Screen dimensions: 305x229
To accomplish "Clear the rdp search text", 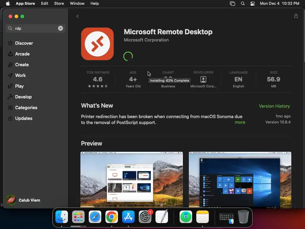I will 60,28.
